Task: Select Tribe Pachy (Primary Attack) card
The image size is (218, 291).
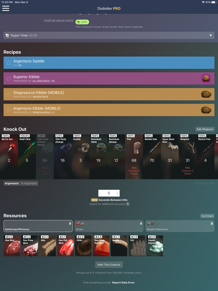Action: tap(45, 157)
